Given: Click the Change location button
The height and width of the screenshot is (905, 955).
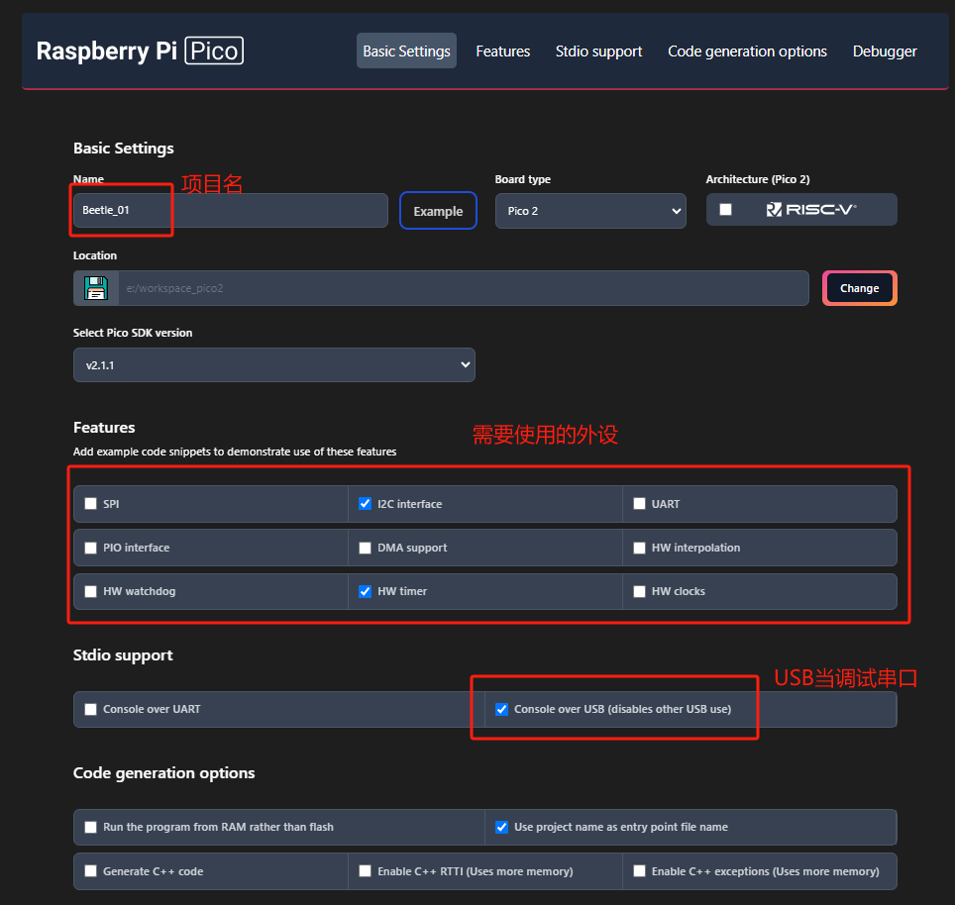Looking at the screenshot, I should click(859, 288).
